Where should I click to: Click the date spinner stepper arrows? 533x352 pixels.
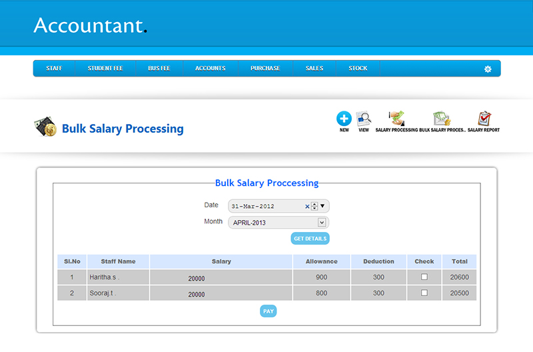(x=314, y=207)
